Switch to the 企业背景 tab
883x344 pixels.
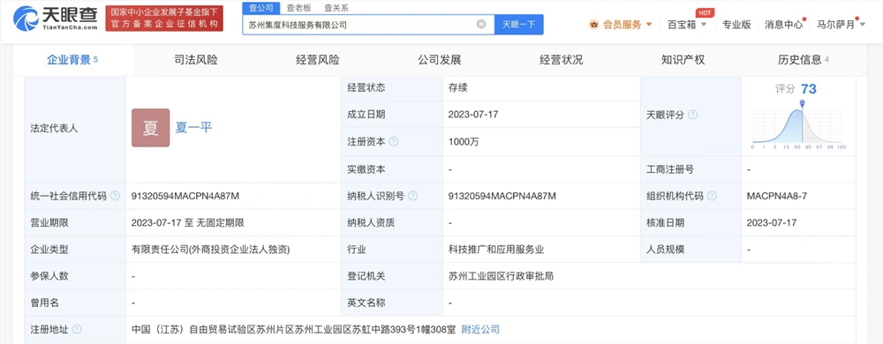(x=72, y=60)
